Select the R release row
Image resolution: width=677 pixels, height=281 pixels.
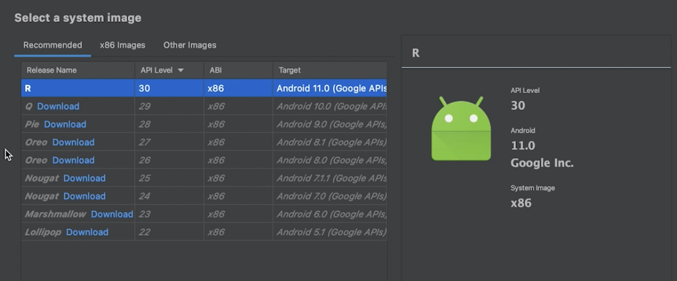coord(204,88)
